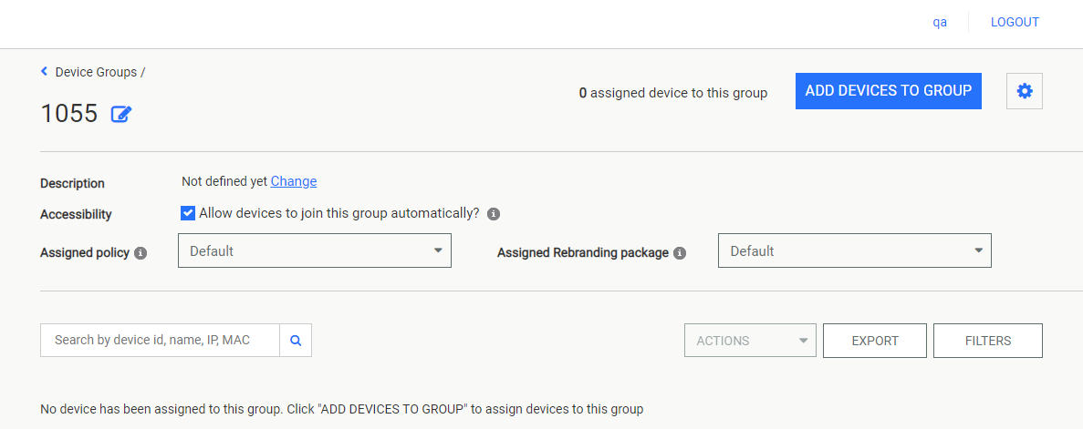Click the EXPORT button
Screen dimensions: 1083x429
[874, 341]
